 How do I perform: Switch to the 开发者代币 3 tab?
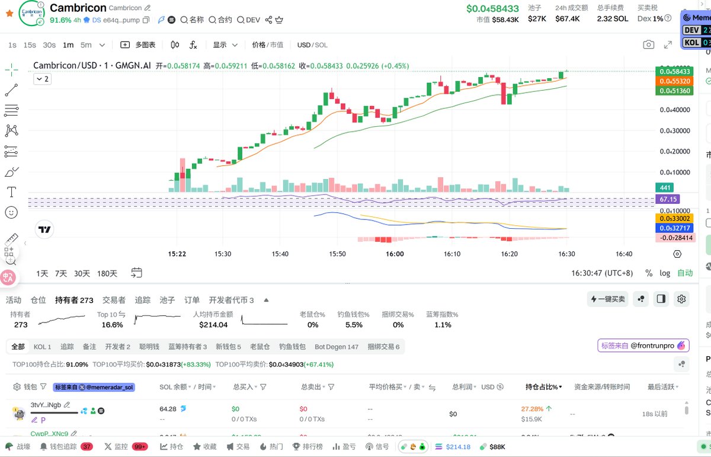[231, 300]
